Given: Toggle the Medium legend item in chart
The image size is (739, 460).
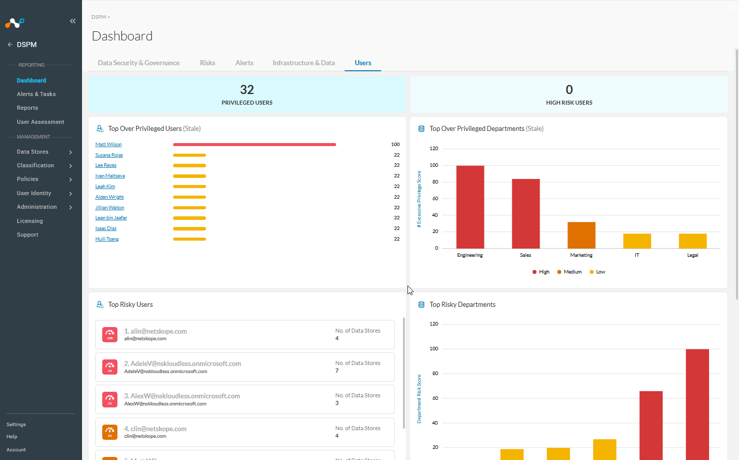Looking at the screenshot, I should point(569,272).
